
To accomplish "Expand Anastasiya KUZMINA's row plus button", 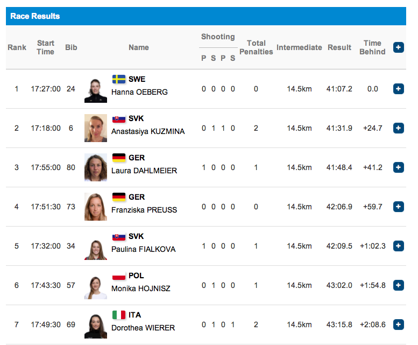I will click(398, 128).
